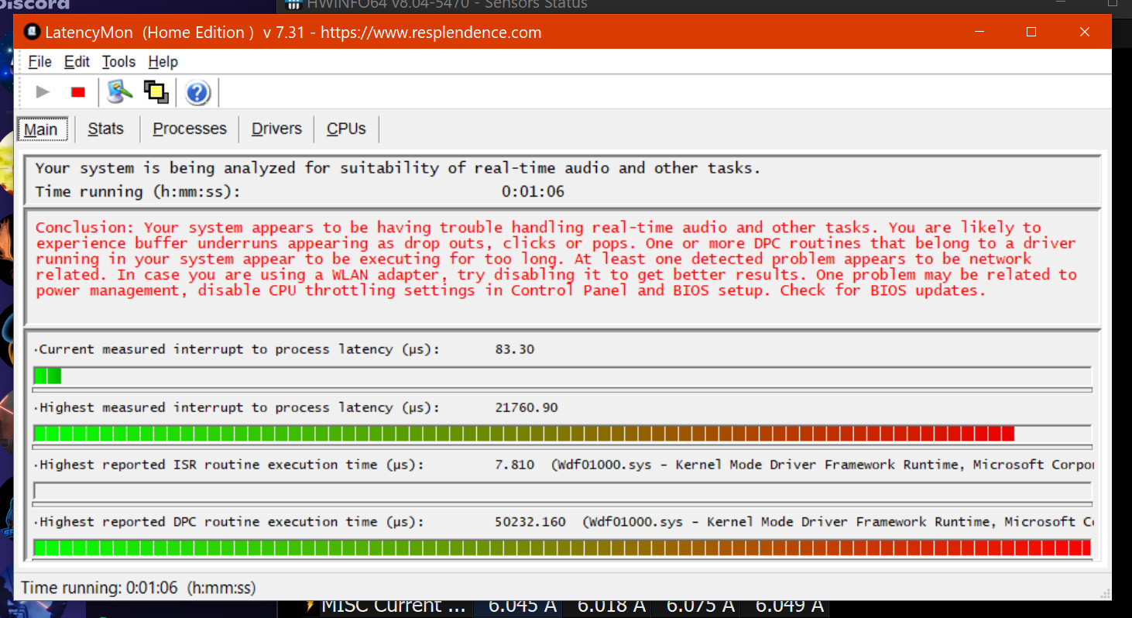Close the LatencyMon window

(1085, 32)
